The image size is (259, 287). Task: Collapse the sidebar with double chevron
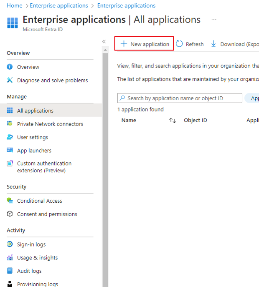click(104, 41)
